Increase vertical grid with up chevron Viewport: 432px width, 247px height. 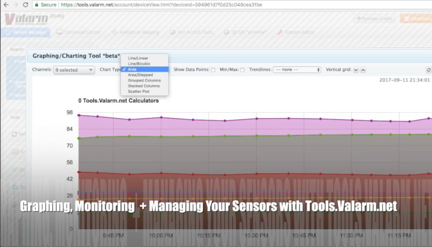coord(363,70)
